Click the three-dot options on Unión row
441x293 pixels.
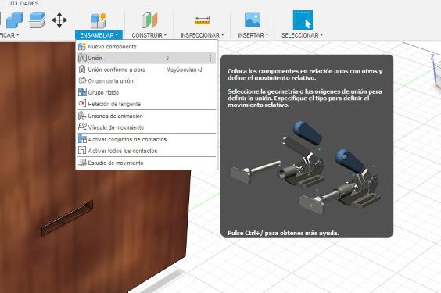[210, 58]
